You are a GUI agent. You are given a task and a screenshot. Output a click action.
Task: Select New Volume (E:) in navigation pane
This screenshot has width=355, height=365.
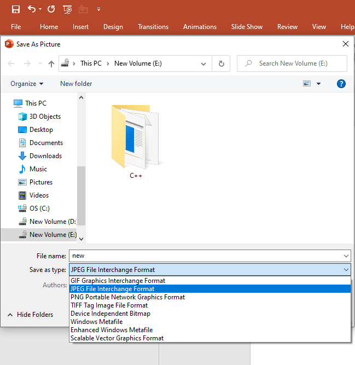39,235
